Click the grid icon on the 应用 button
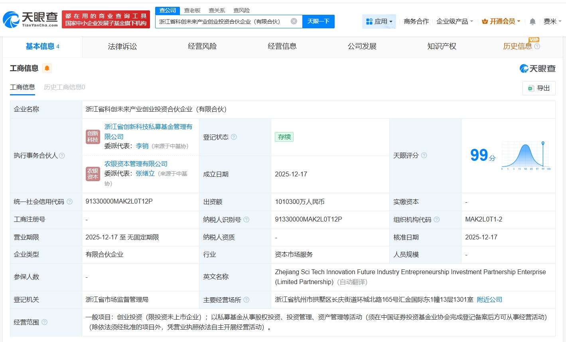The image size is (566, 342). tap(369, 21)
